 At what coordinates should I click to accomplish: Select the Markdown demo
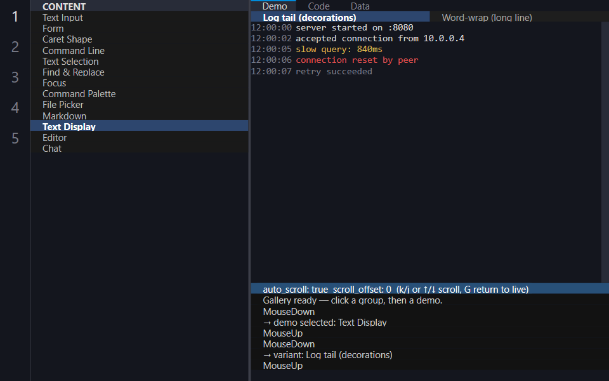coord(139,116)
